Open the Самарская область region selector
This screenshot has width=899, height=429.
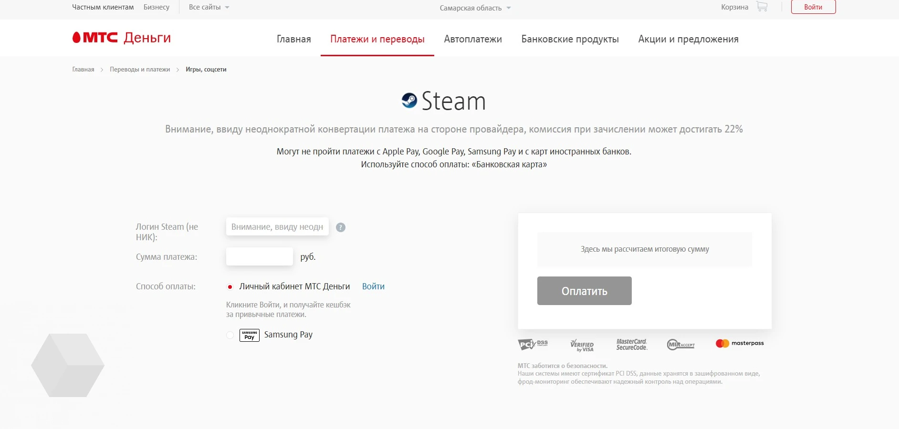point(475,8)
